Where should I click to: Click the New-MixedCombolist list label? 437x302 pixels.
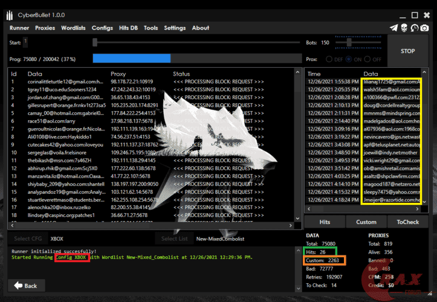tap(220, 239)
